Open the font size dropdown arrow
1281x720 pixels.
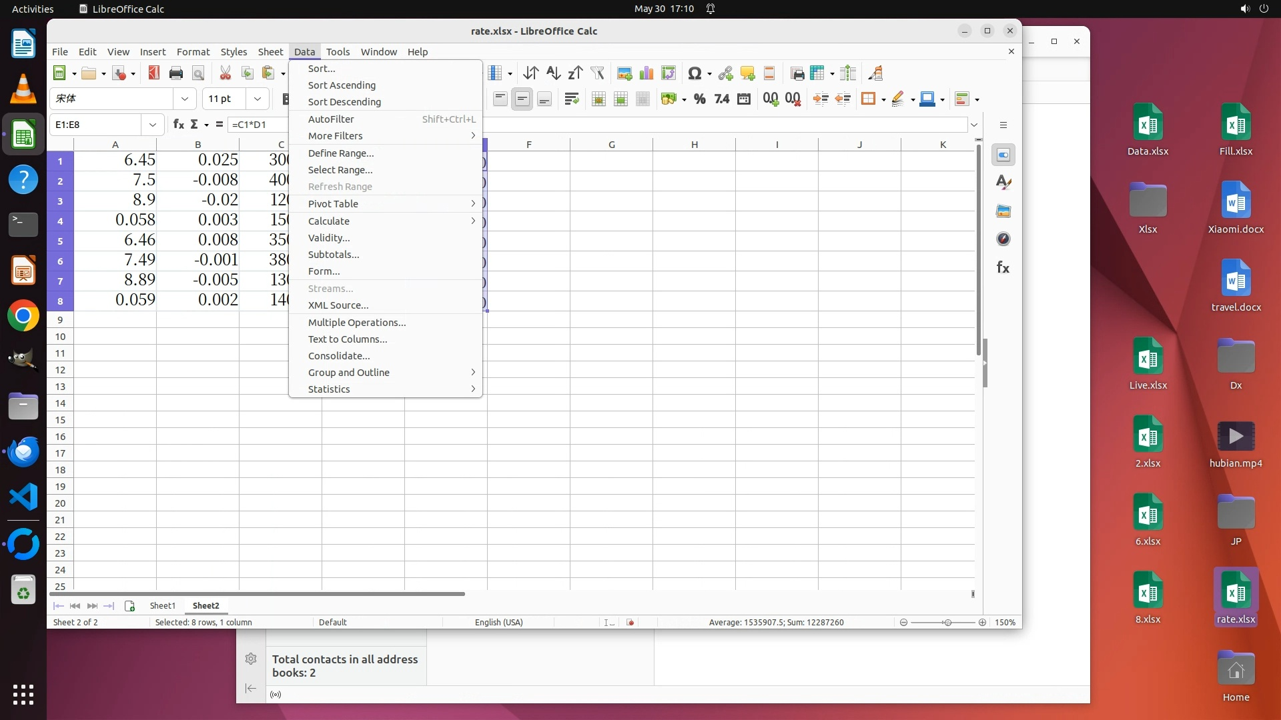257,99
